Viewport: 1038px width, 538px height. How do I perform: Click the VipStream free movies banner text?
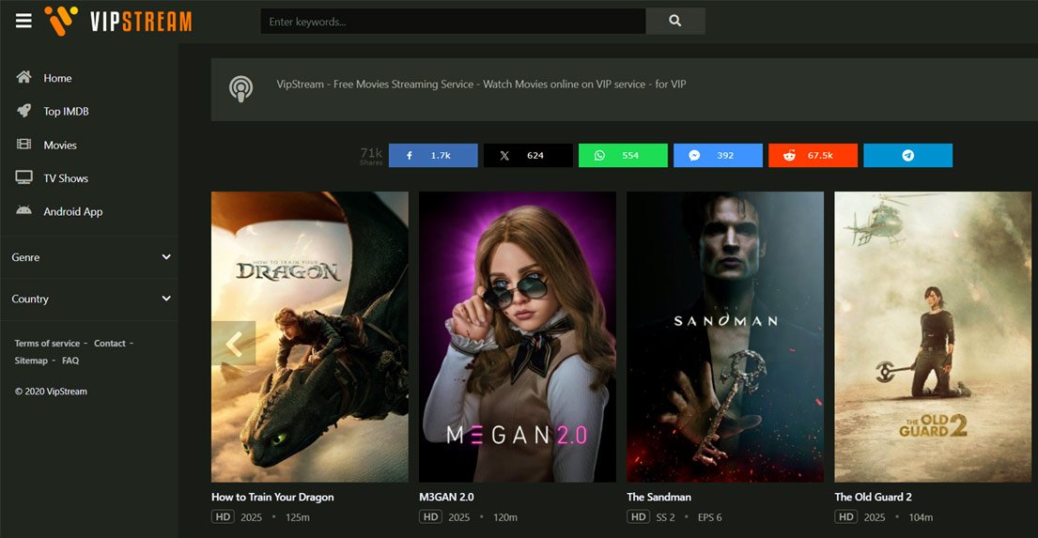[x=481, y=85]
